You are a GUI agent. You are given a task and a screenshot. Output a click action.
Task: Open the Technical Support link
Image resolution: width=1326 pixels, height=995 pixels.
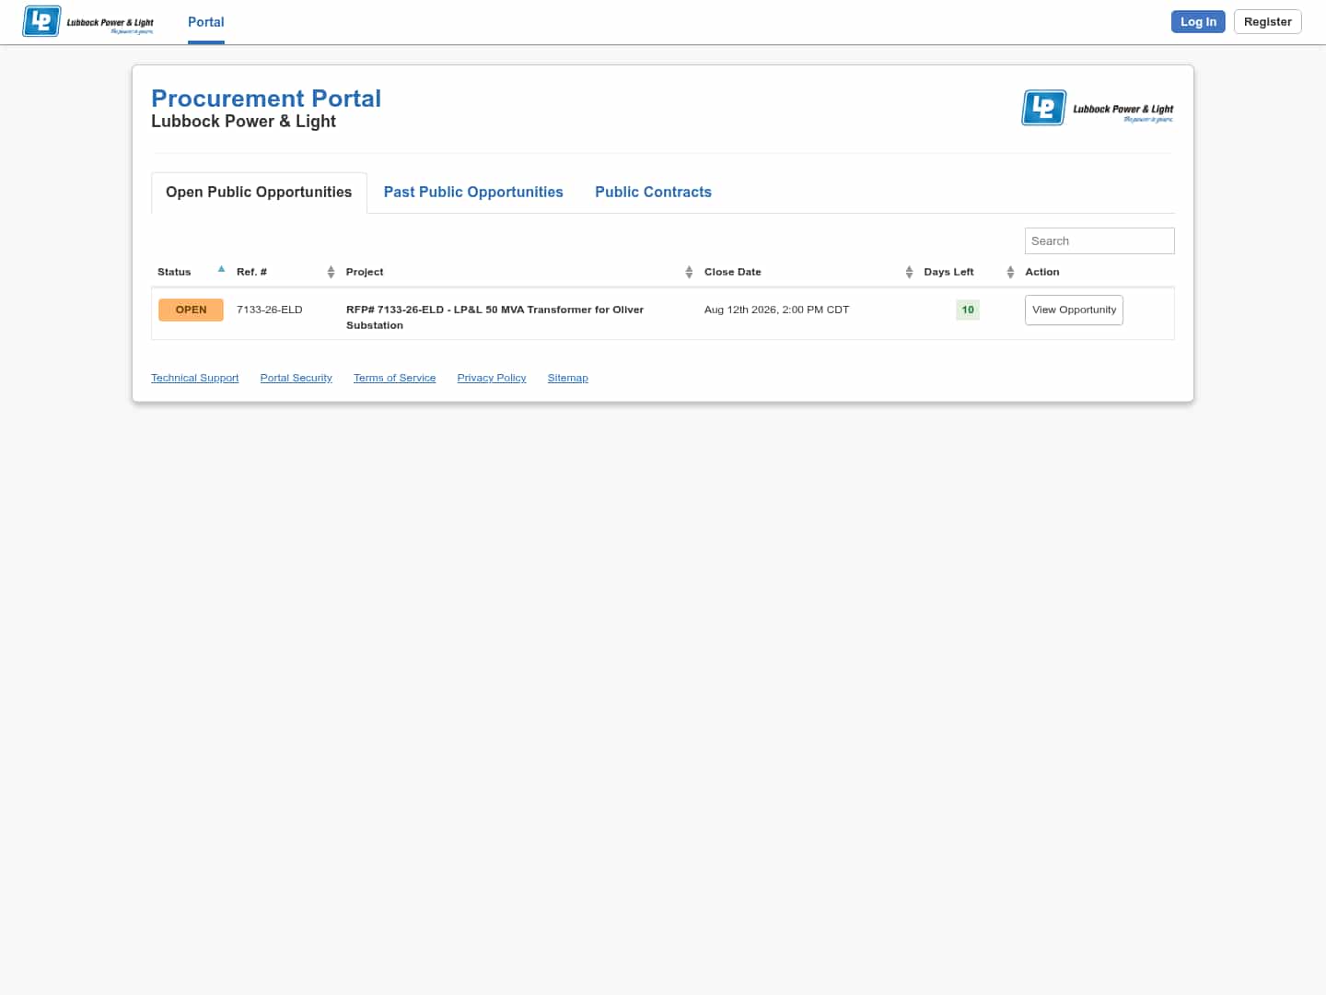[x=194, y=379]
